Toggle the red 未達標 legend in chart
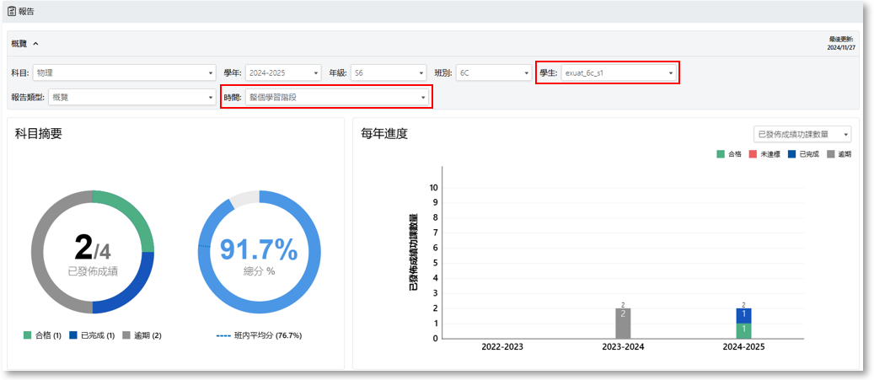This screenshot has height=380, width=874. pos(765,155)
